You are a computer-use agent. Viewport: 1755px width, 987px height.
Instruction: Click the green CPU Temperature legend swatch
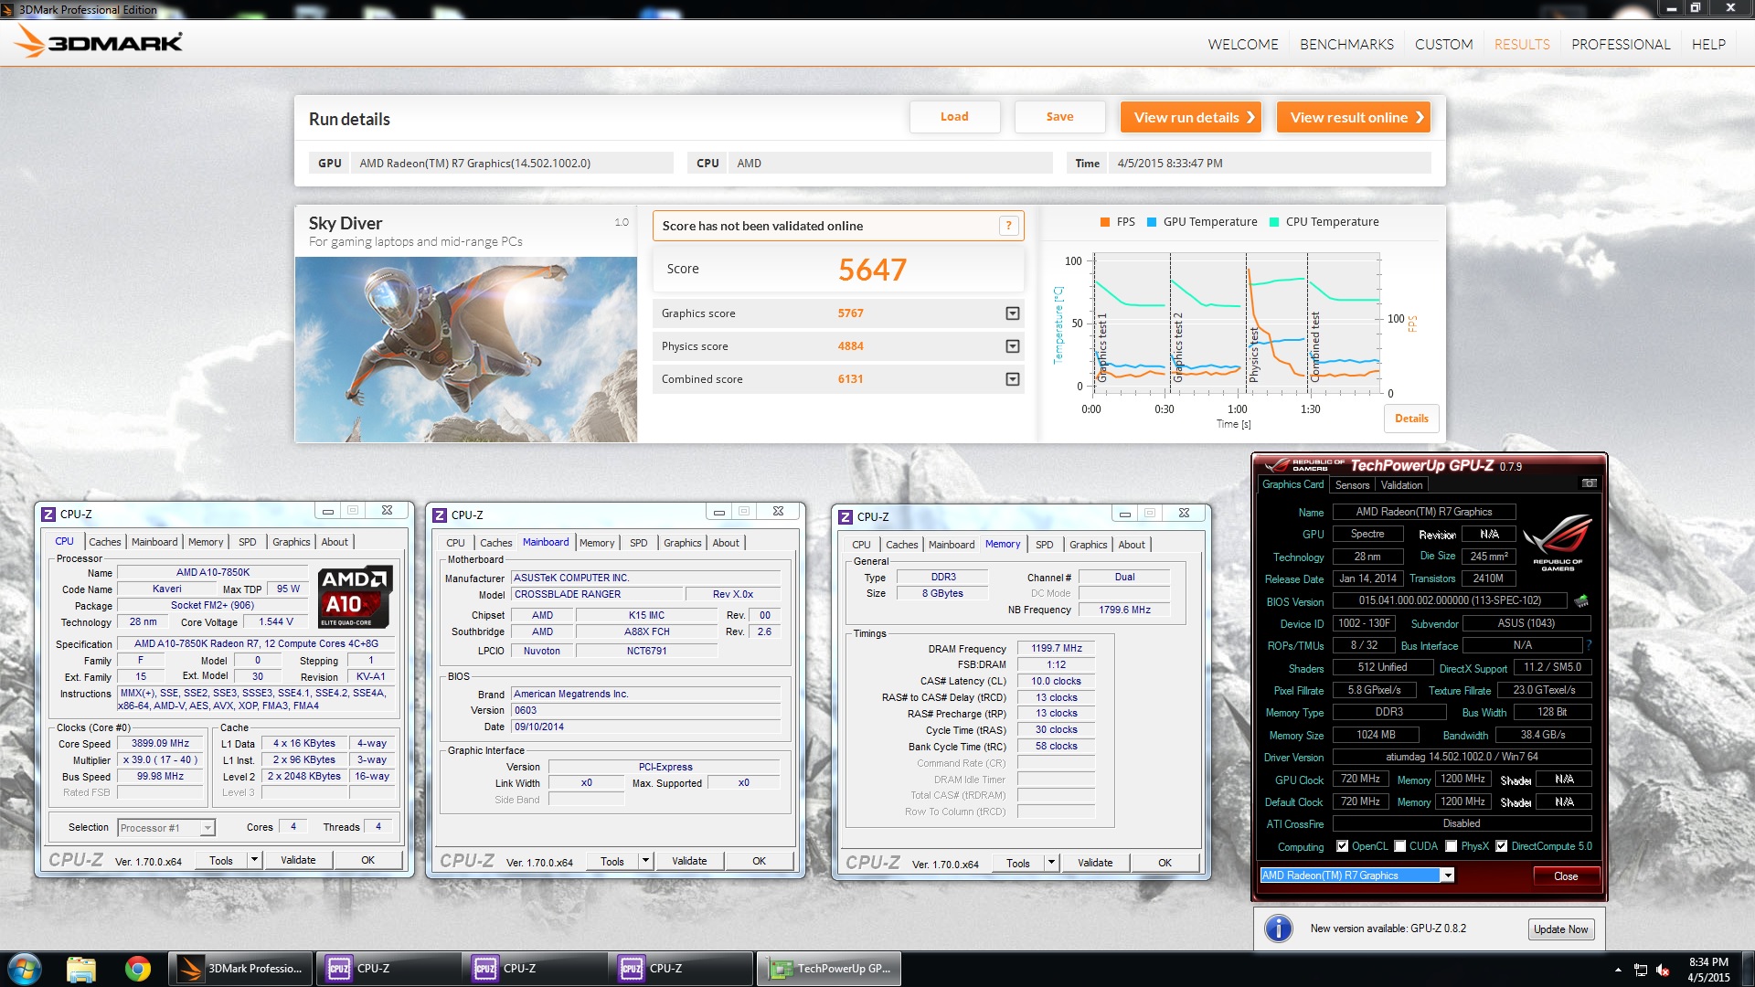click(x=1274, y=222)
